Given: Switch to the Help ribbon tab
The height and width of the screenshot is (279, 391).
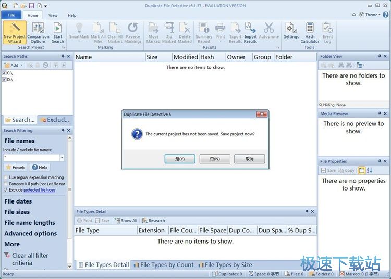Looking at the screenshot, I should pos(72,15).
